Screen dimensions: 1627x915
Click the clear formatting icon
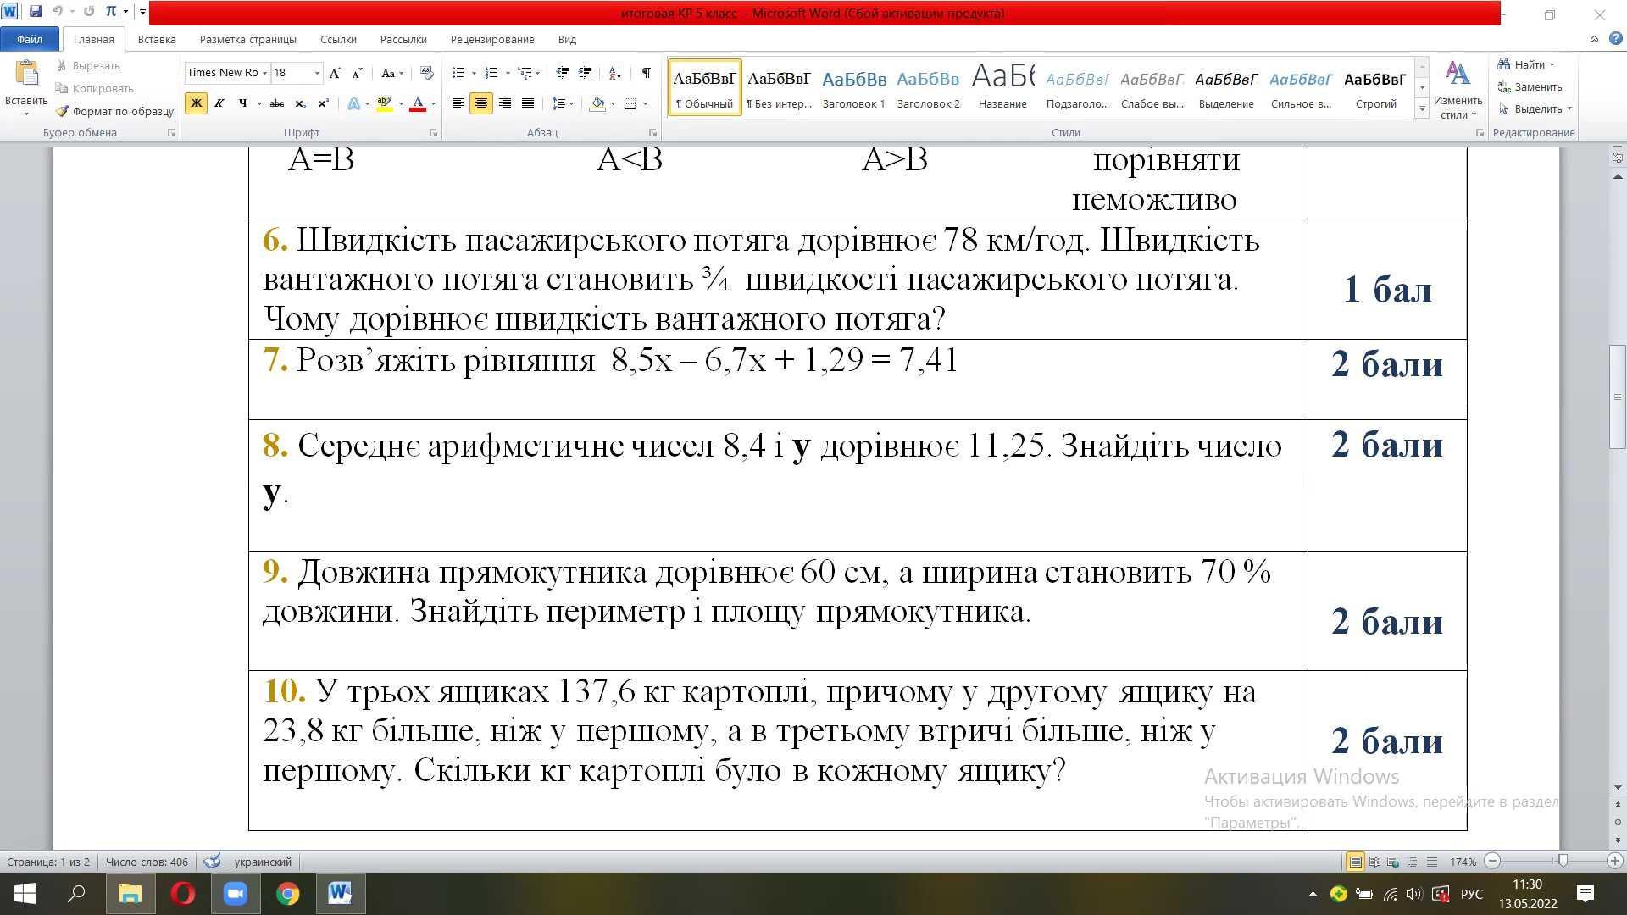click(426, 73)
